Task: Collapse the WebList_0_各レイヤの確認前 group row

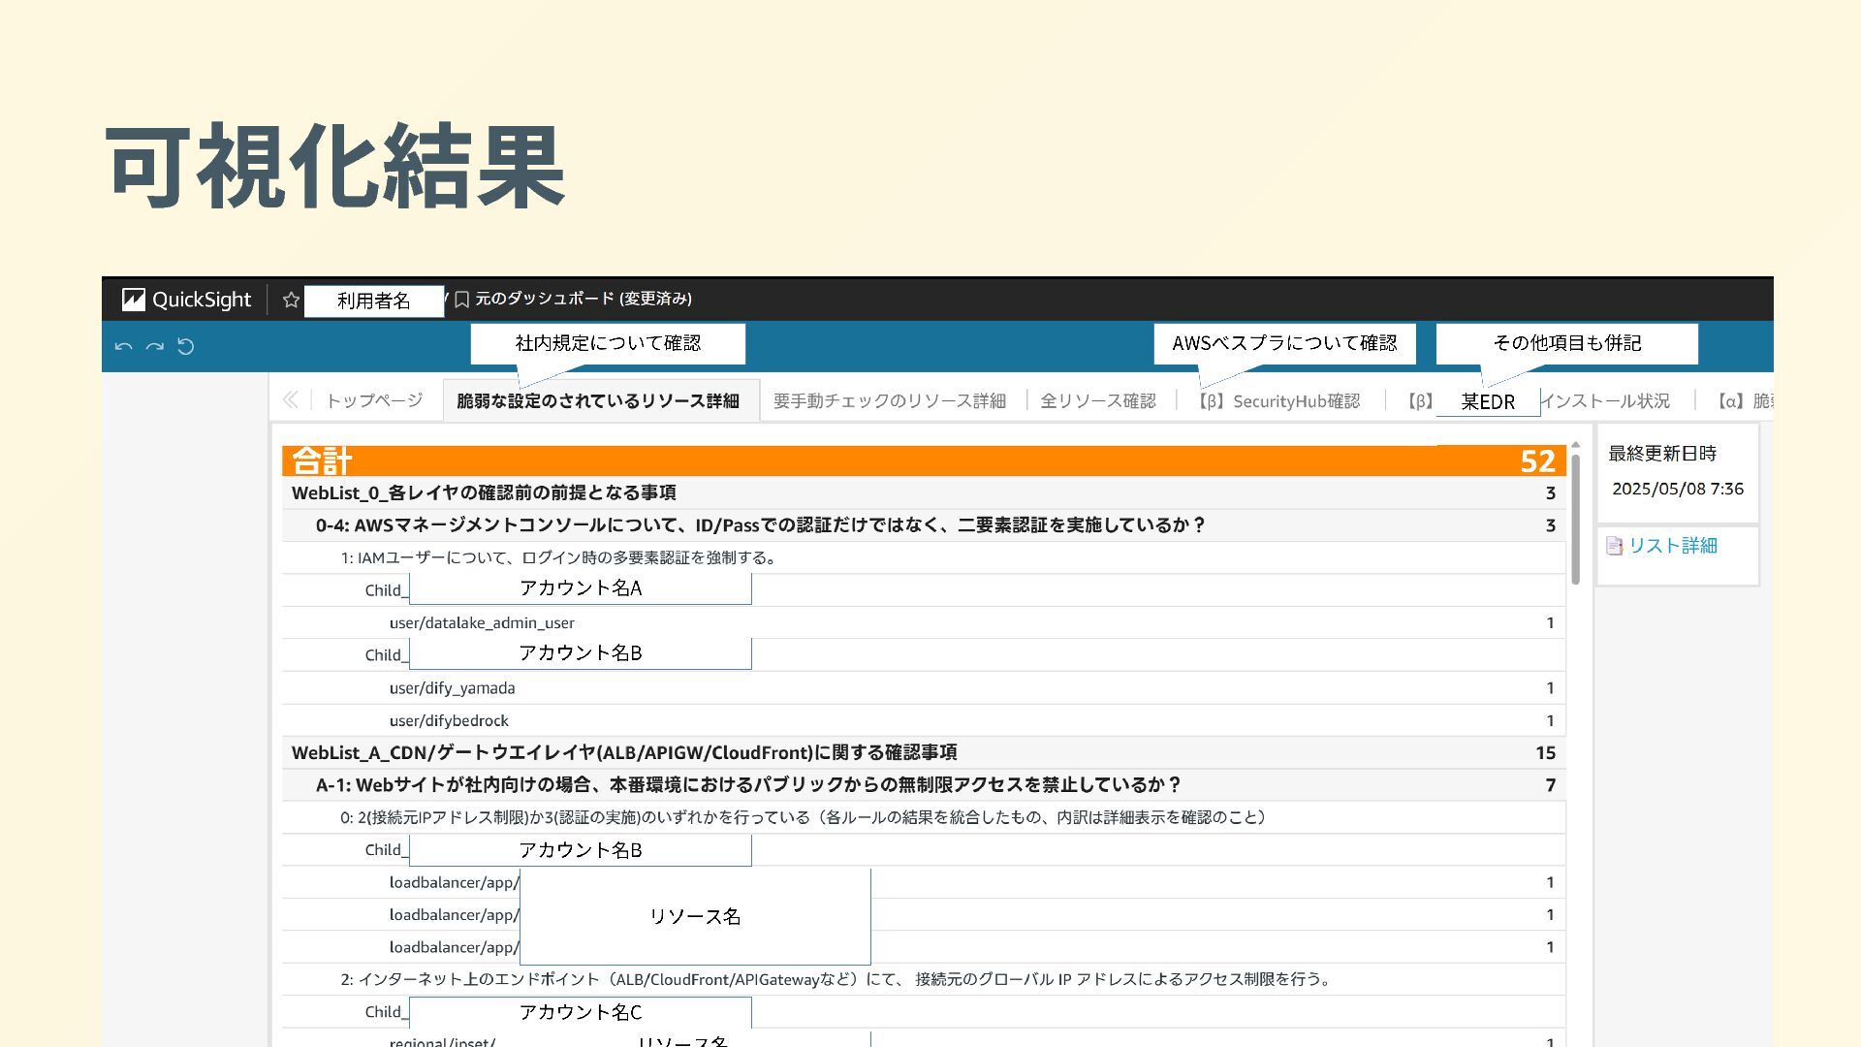Action: (484, 493)
